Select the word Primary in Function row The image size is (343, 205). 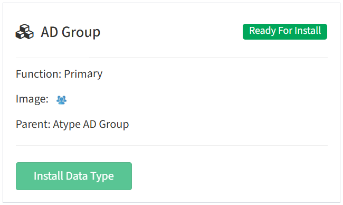point(83,74)
